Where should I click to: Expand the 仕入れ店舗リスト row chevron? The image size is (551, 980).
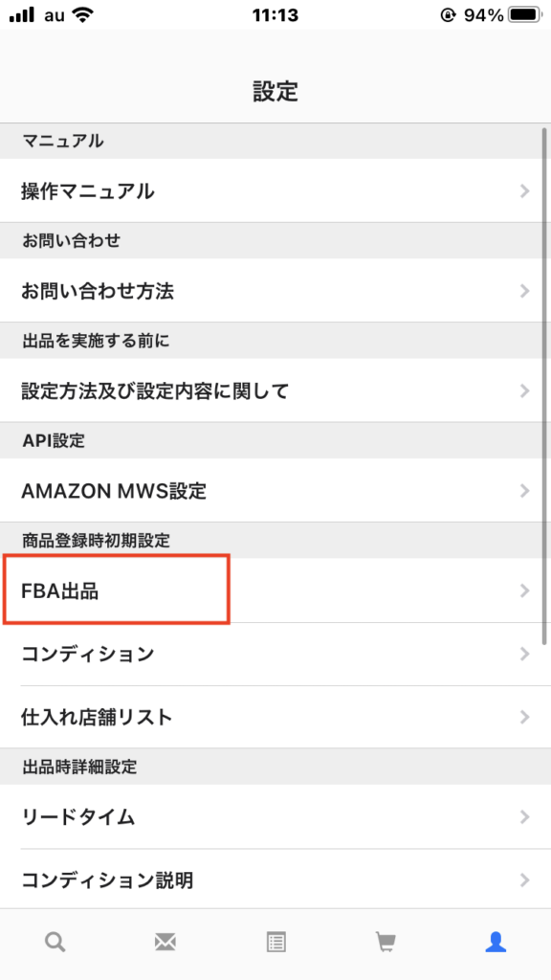[x=525, y=717]
